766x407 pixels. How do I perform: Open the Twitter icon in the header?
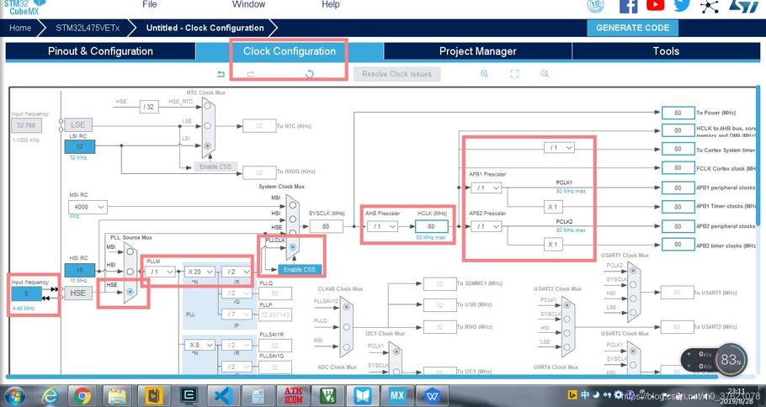pos(682,5)
